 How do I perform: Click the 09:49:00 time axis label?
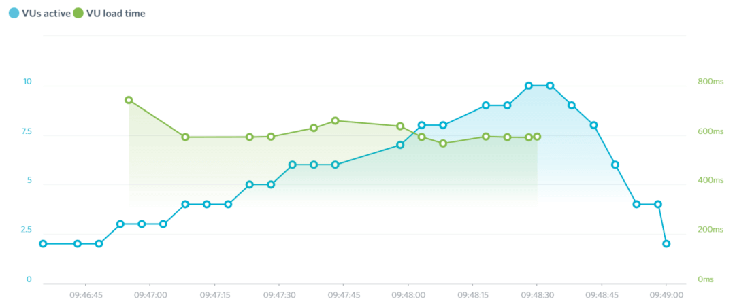pos(666,295)
